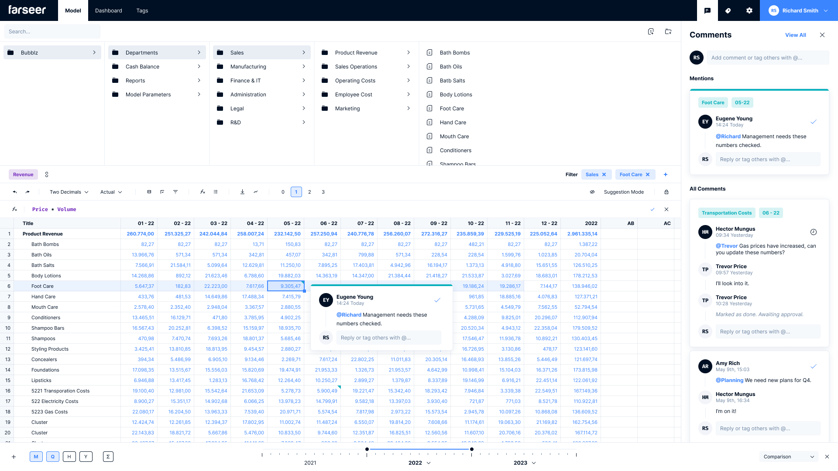The image size is (838, 471).
Task: Open the Actual version dropdown
Action: pyautogui.click(x=111, y=192)
